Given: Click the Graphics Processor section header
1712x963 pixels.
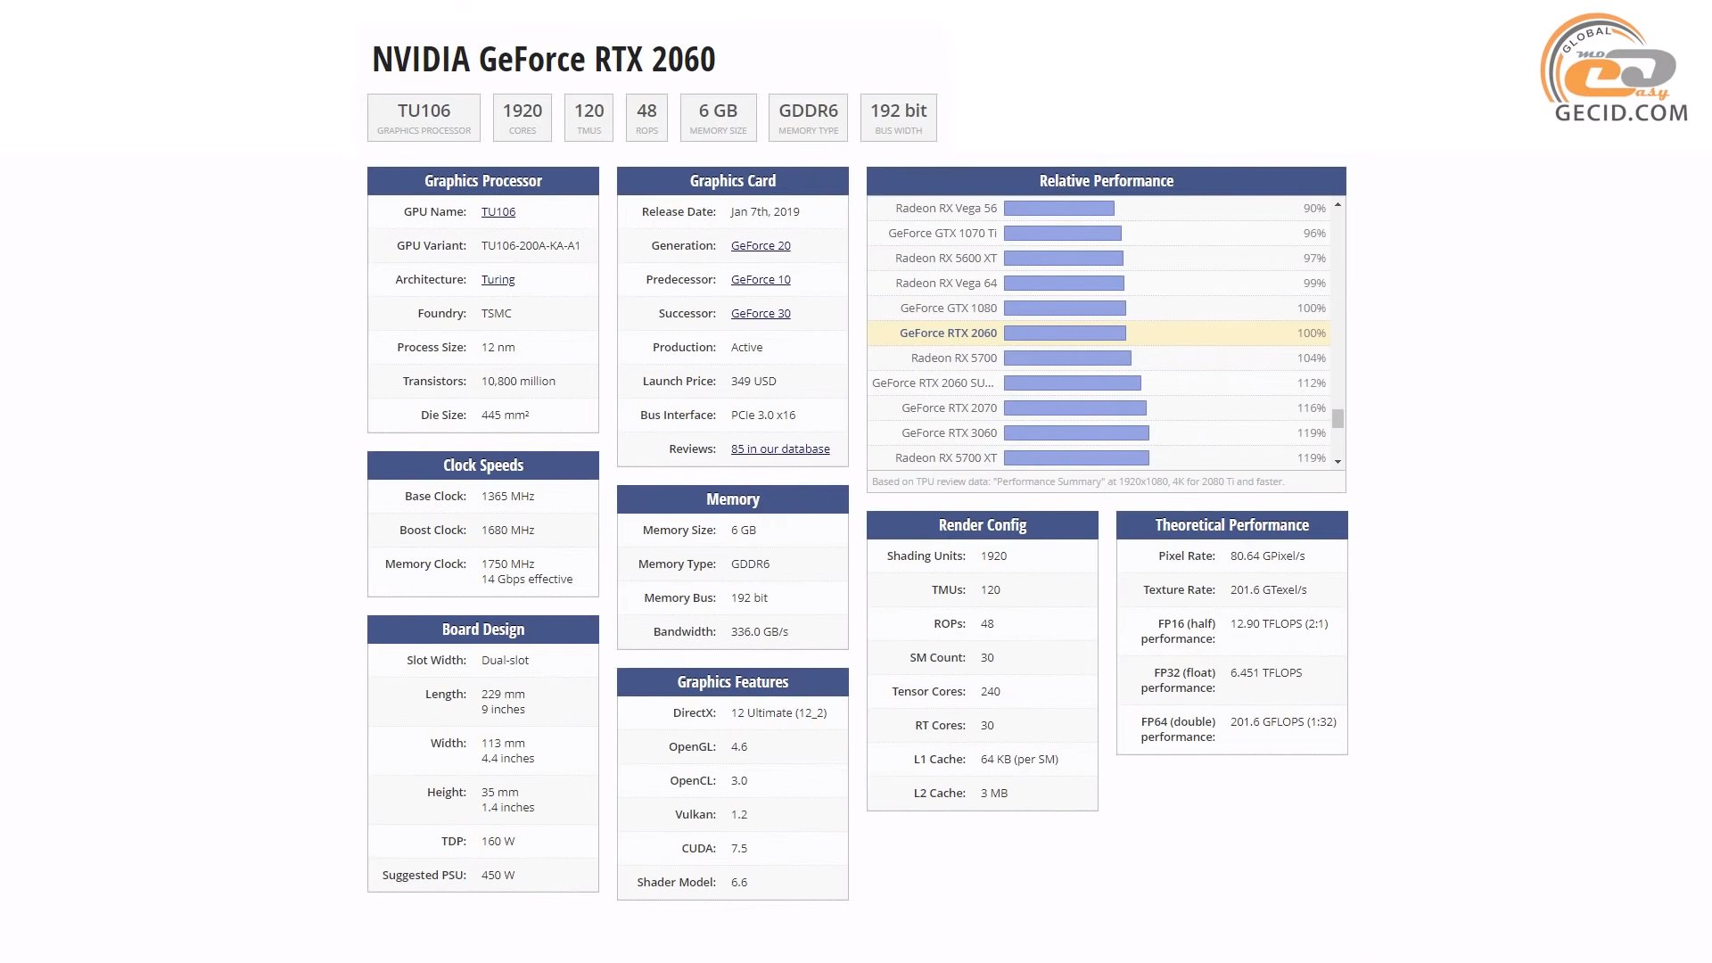Looking at the screenshot, I should [x=483, y=181].
